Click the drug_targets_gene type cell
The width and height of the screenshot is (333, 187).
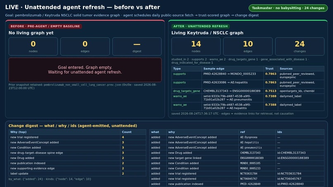pos(186,91)
